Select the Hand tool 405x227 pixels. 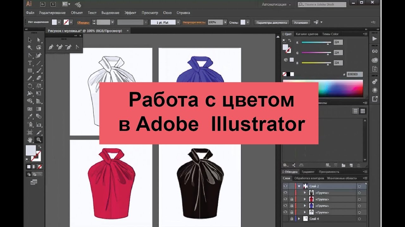click(30, 139)
